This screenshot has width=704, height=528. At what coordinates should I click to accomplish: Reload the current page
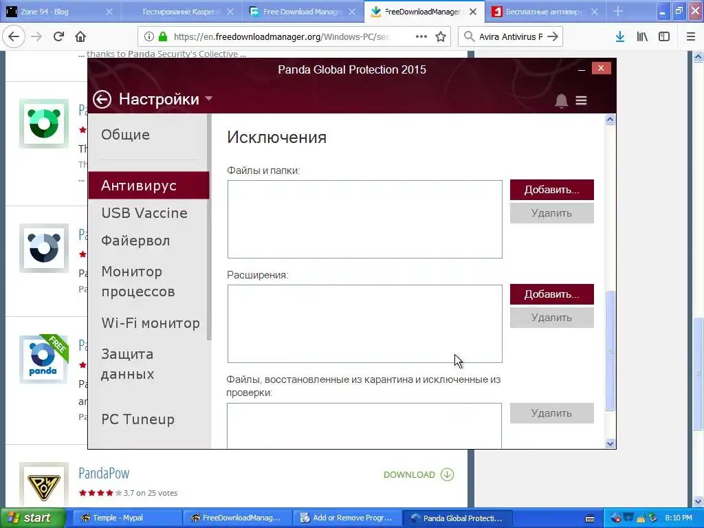58,37
